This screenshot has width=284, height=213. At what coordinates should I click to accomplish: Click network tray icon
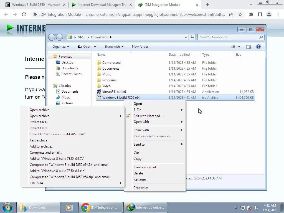pos(242,208)
